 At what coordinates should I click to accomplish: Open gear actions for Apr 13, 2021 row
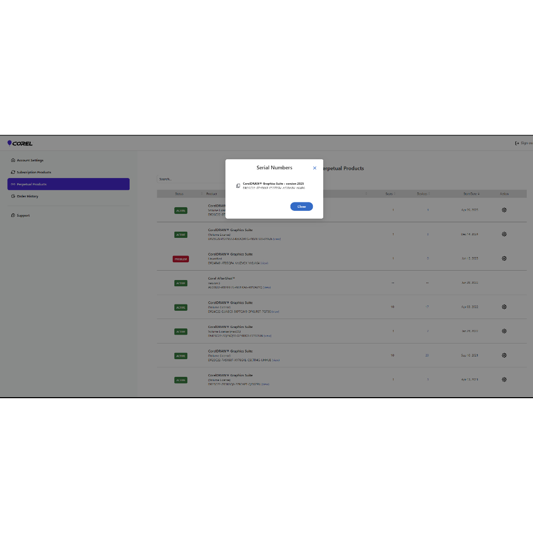pyautogui.click(x=504, y=379)
